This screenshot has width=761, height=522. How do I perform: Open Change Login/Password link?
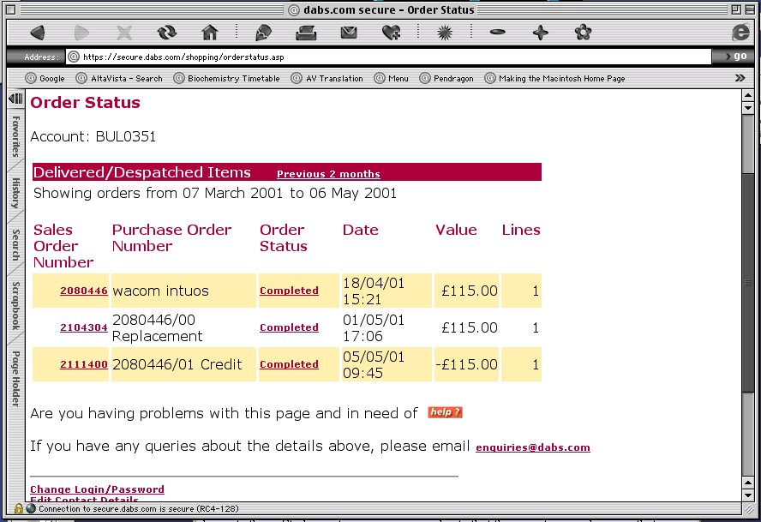tap(97, 489)
